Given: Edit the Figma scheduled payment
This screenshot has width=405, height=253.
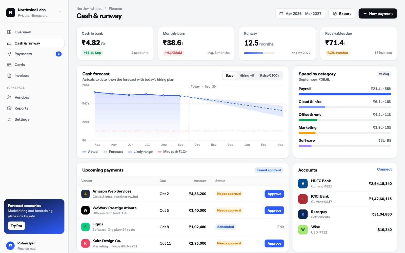Looking at the screenshot, I should tap(280, 227).
